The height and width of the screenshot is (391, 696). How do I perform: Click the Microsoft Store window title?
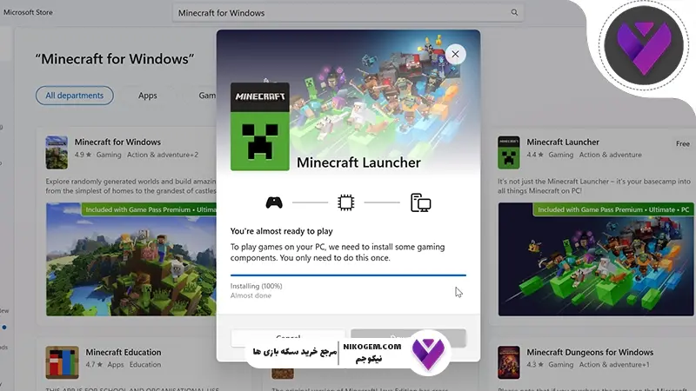tap(28, 12)
